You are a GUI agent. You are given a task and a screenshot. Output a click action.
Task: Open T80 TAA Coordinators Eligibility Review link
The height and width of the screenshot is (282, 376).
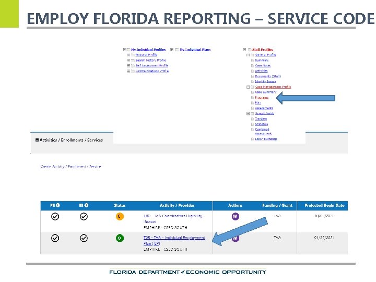pyautogui.click(x=173, y=219)
